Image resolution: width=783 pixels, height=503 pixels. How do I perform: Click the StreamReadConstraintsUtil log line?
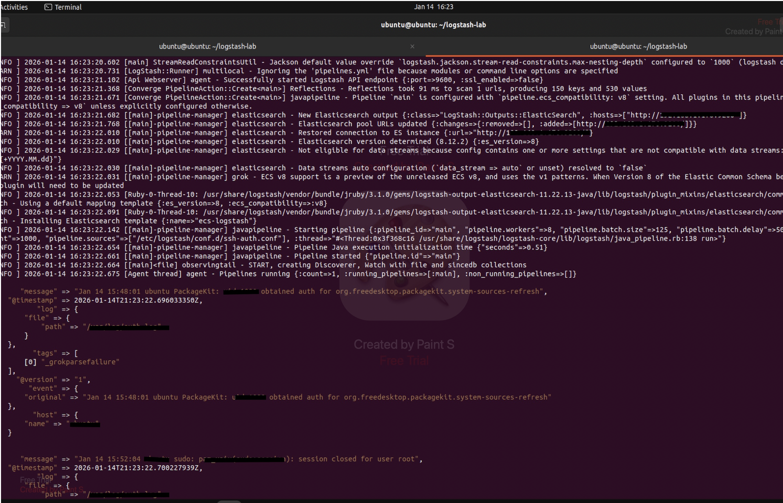pyautogui.click(x=391, y=62)
